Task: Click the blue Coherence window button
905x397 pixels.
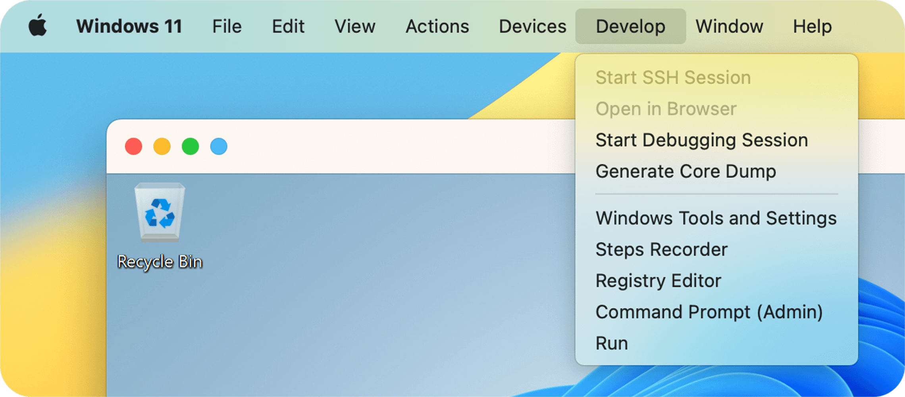Action: click(x=219, y=146)
